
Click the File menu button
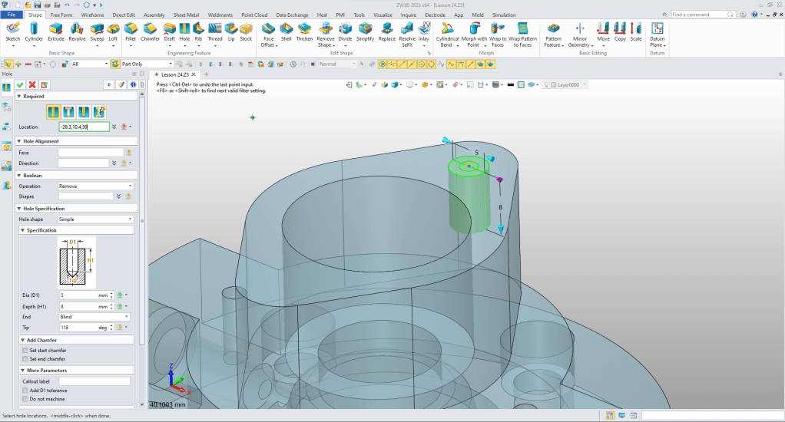(x=12, y=15)
